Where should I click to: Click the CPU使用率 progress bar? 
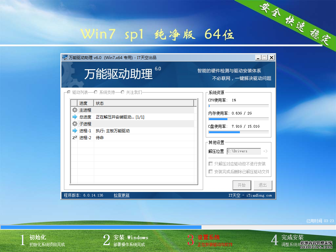pyautogui.click(x=239, y=106)
